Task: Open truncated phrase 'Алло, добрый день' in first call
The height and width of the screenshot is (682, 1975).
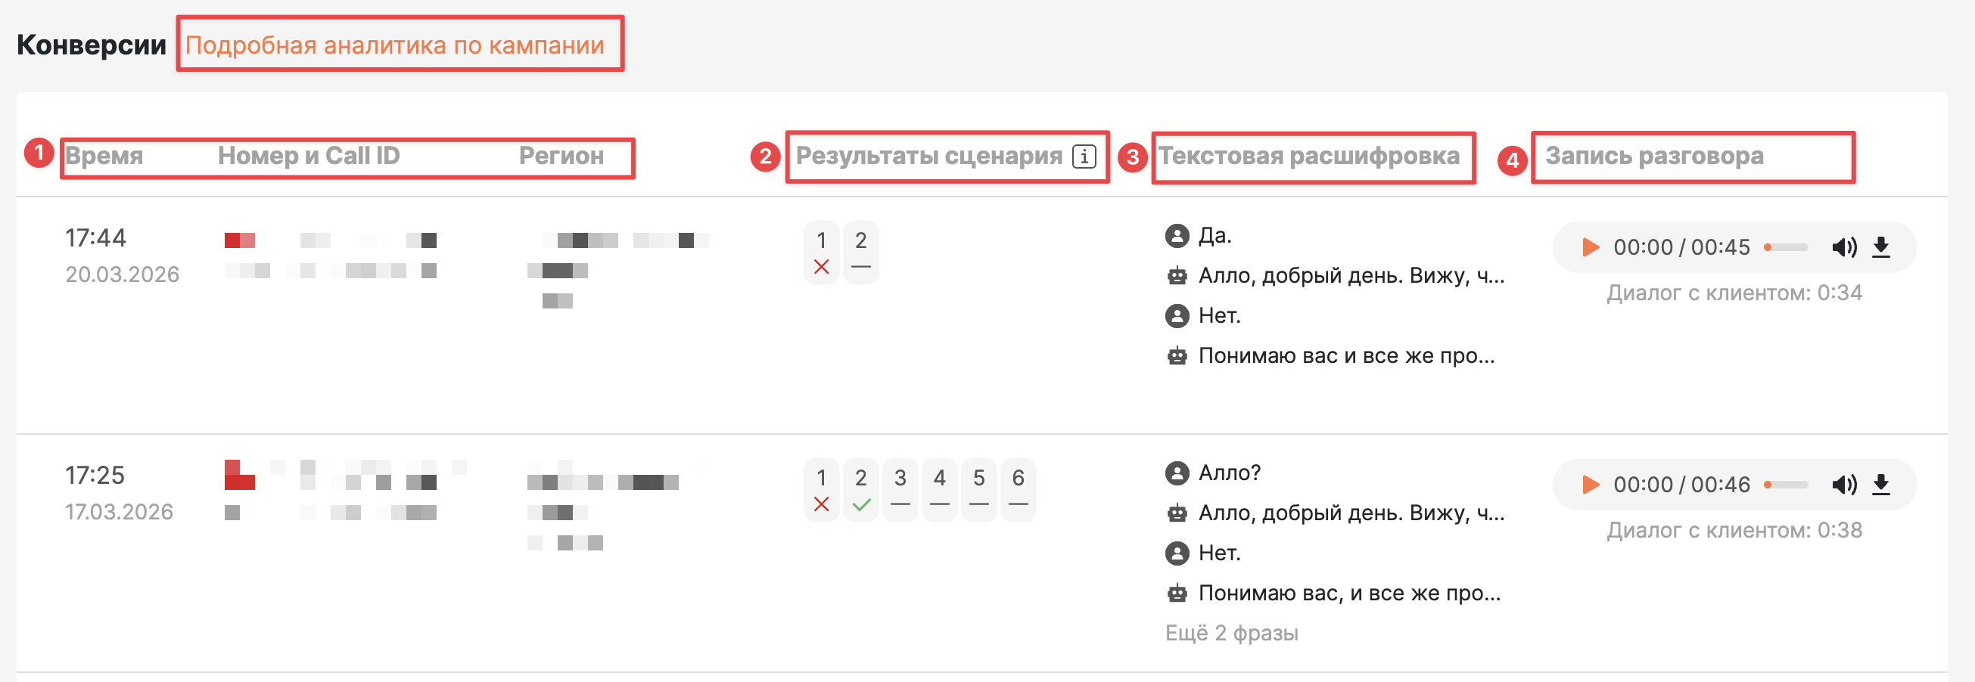Action: pos(1351,276)
